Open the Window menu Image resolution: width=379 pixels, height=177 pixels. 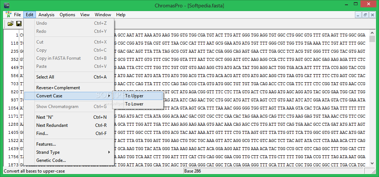pyautogui.click(x=103, y=15)
